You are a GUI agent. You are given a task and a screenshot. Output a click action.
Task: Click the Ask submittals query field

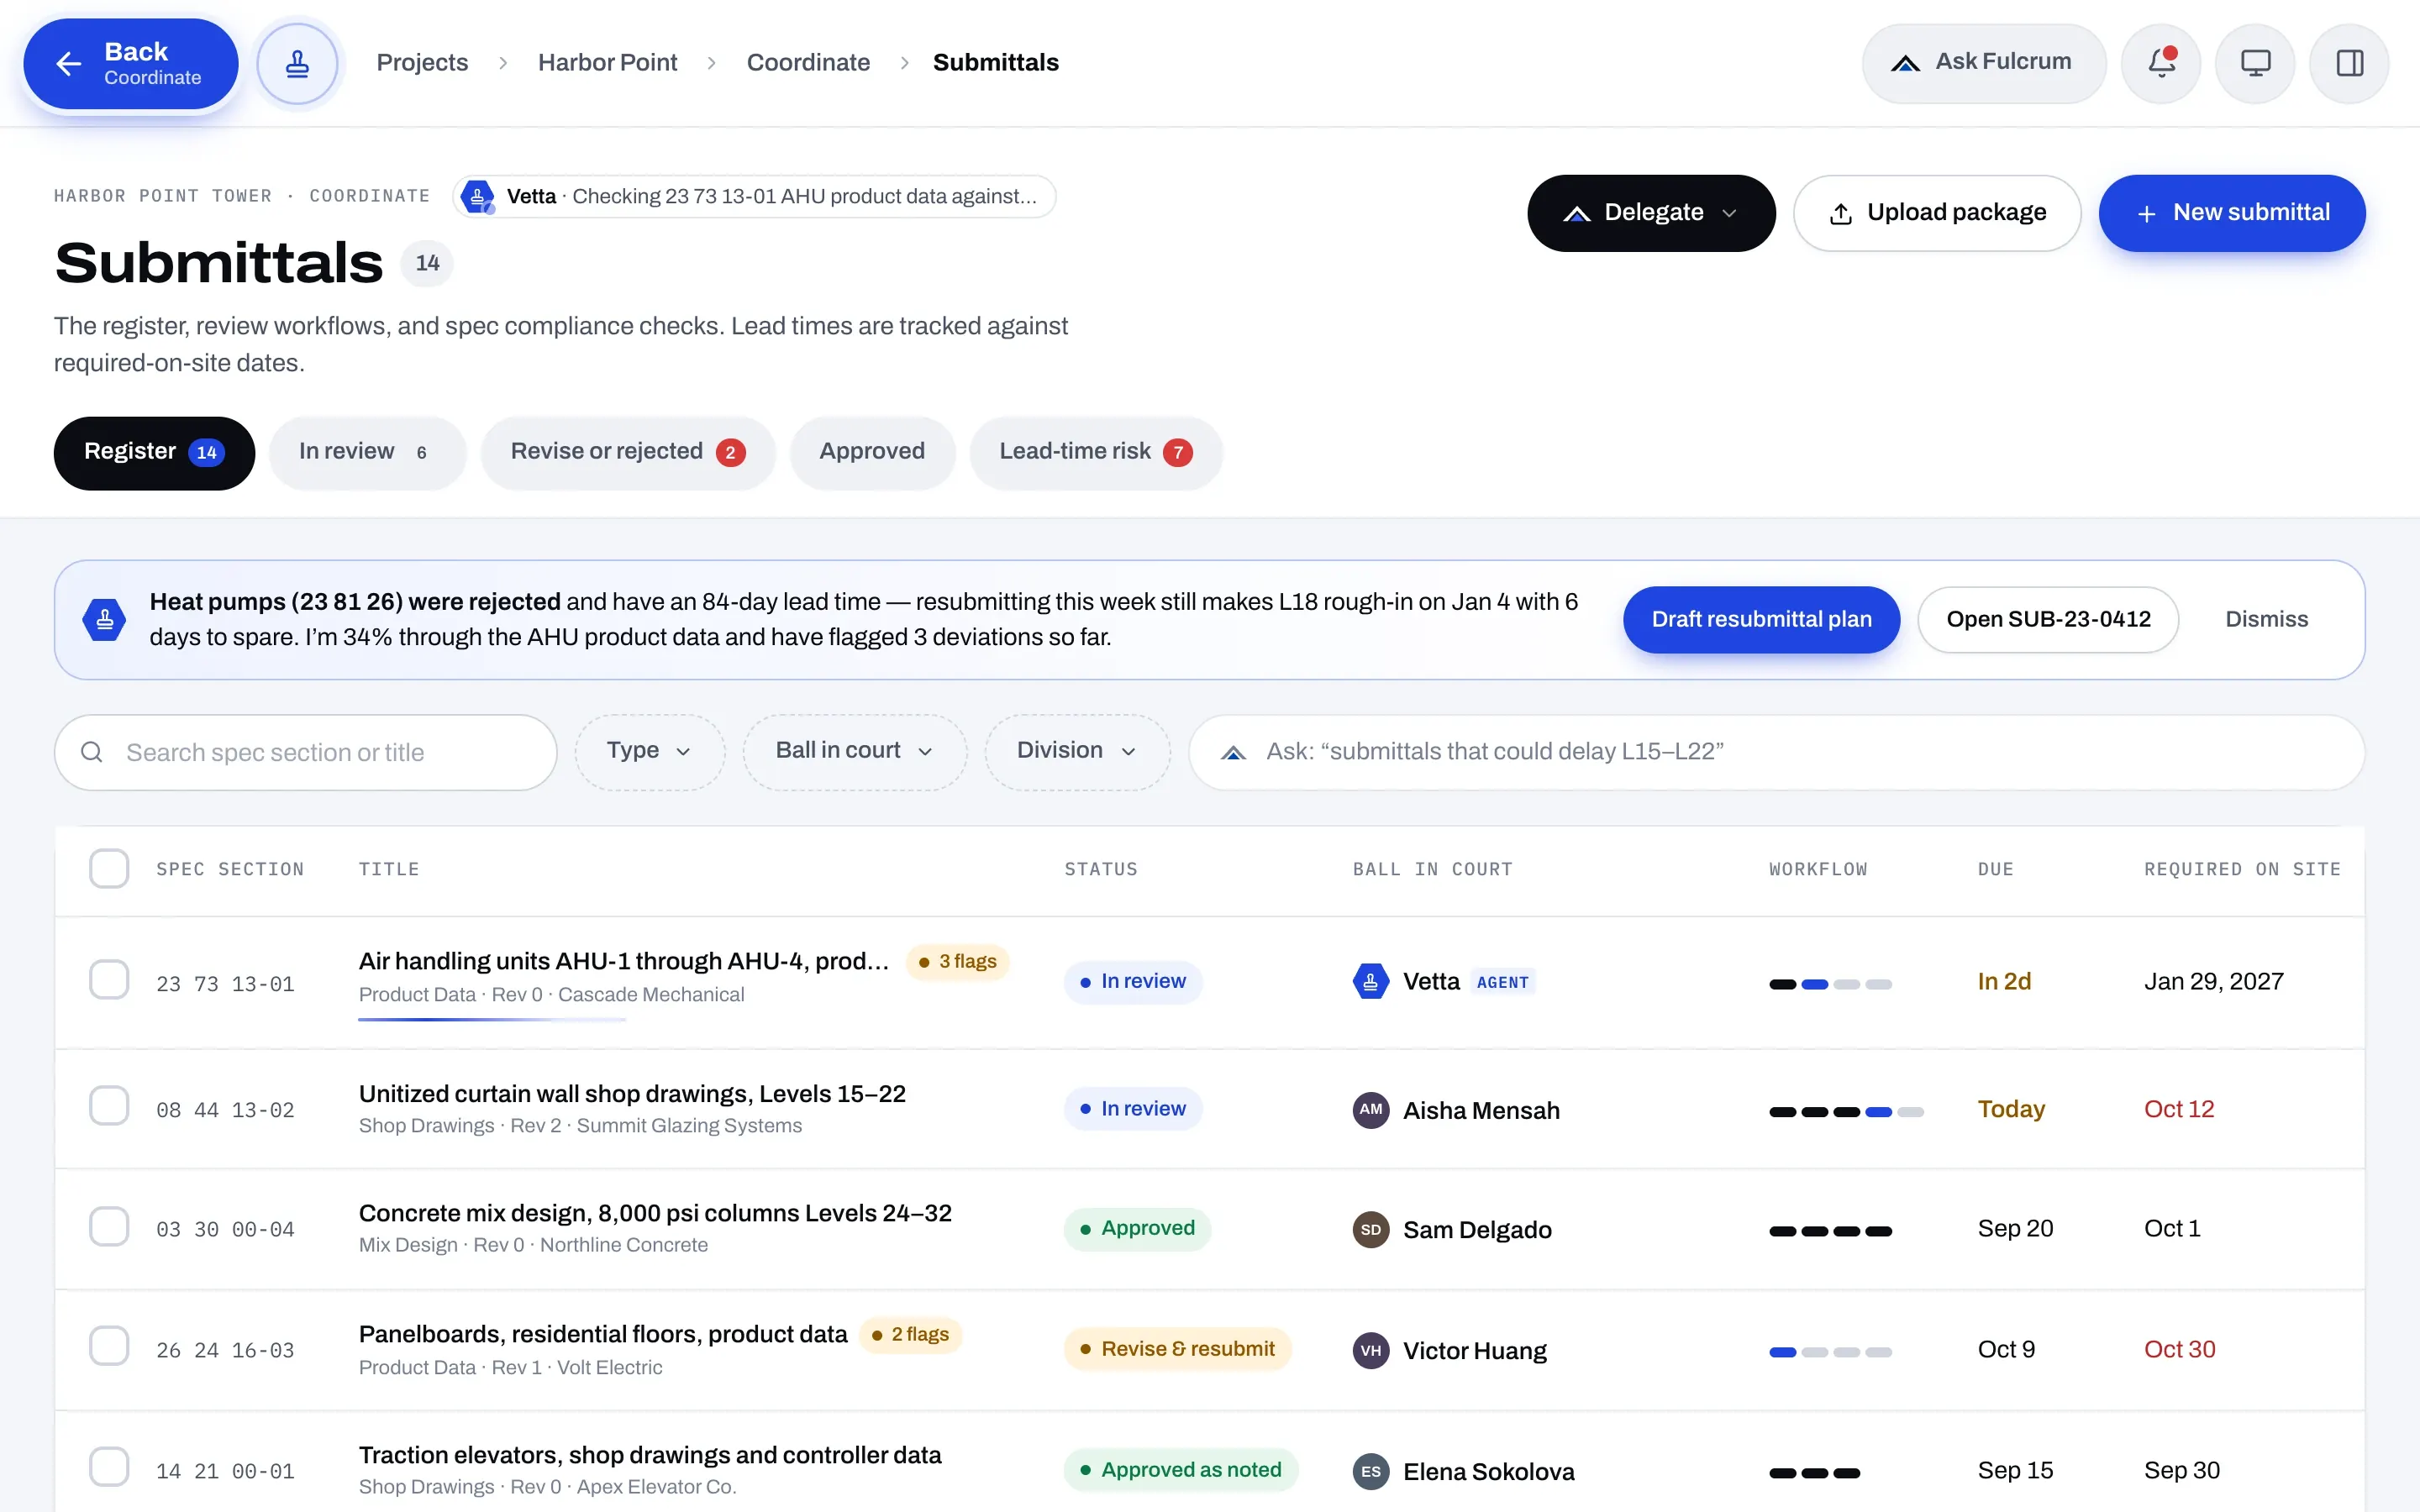[x=1776, y=752]
